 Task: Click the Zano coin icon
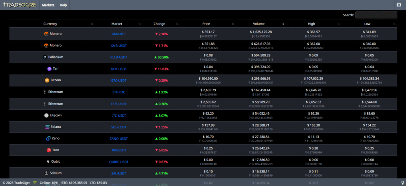coord(48,138)
